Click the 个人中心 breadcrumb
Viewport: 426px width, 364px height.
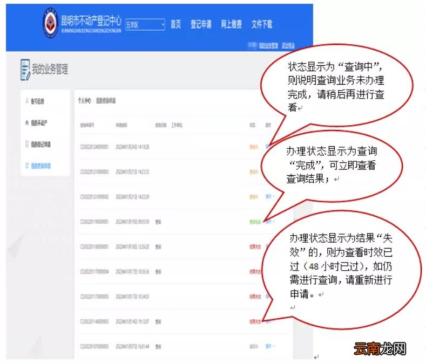tap(84, 101)
